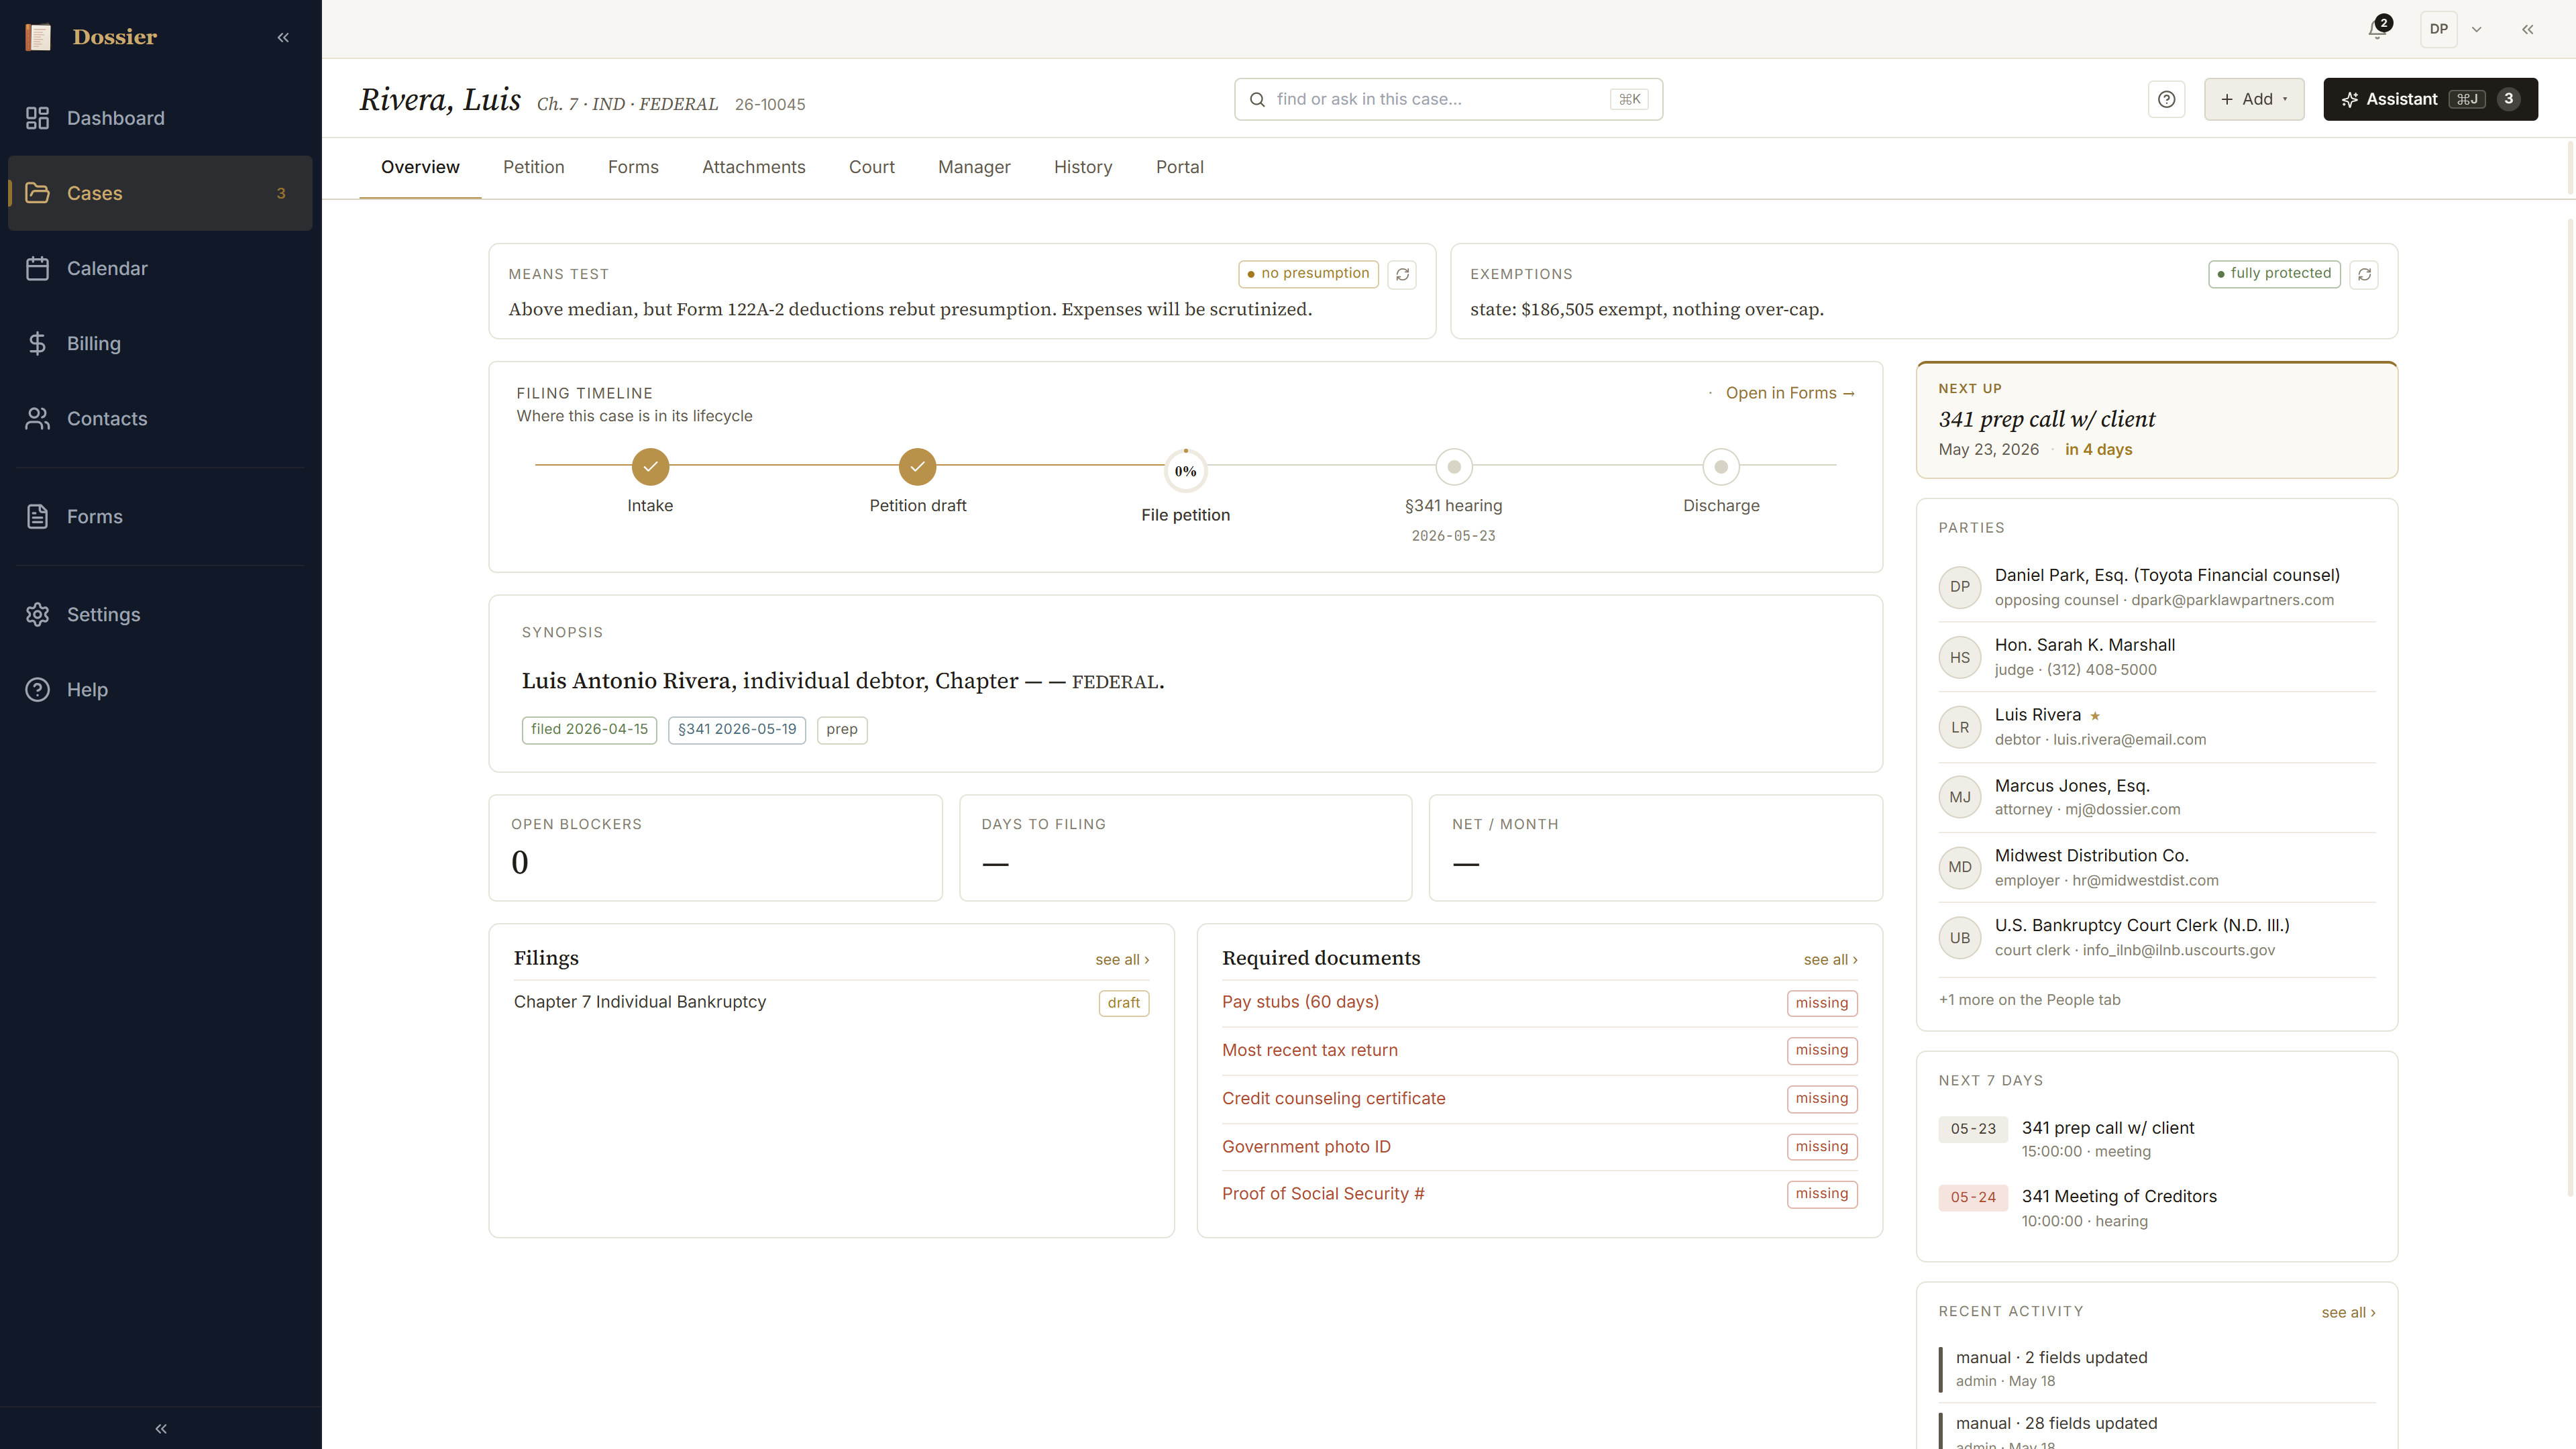Open the DP user avatar
This screenshot has height=1449, width=2576.
tap(2439, 29)
